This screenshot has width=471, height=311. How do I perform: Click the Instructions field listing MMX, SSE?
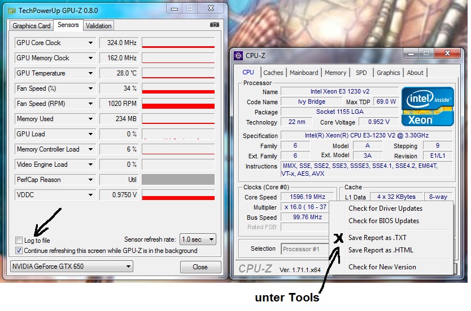367,170
